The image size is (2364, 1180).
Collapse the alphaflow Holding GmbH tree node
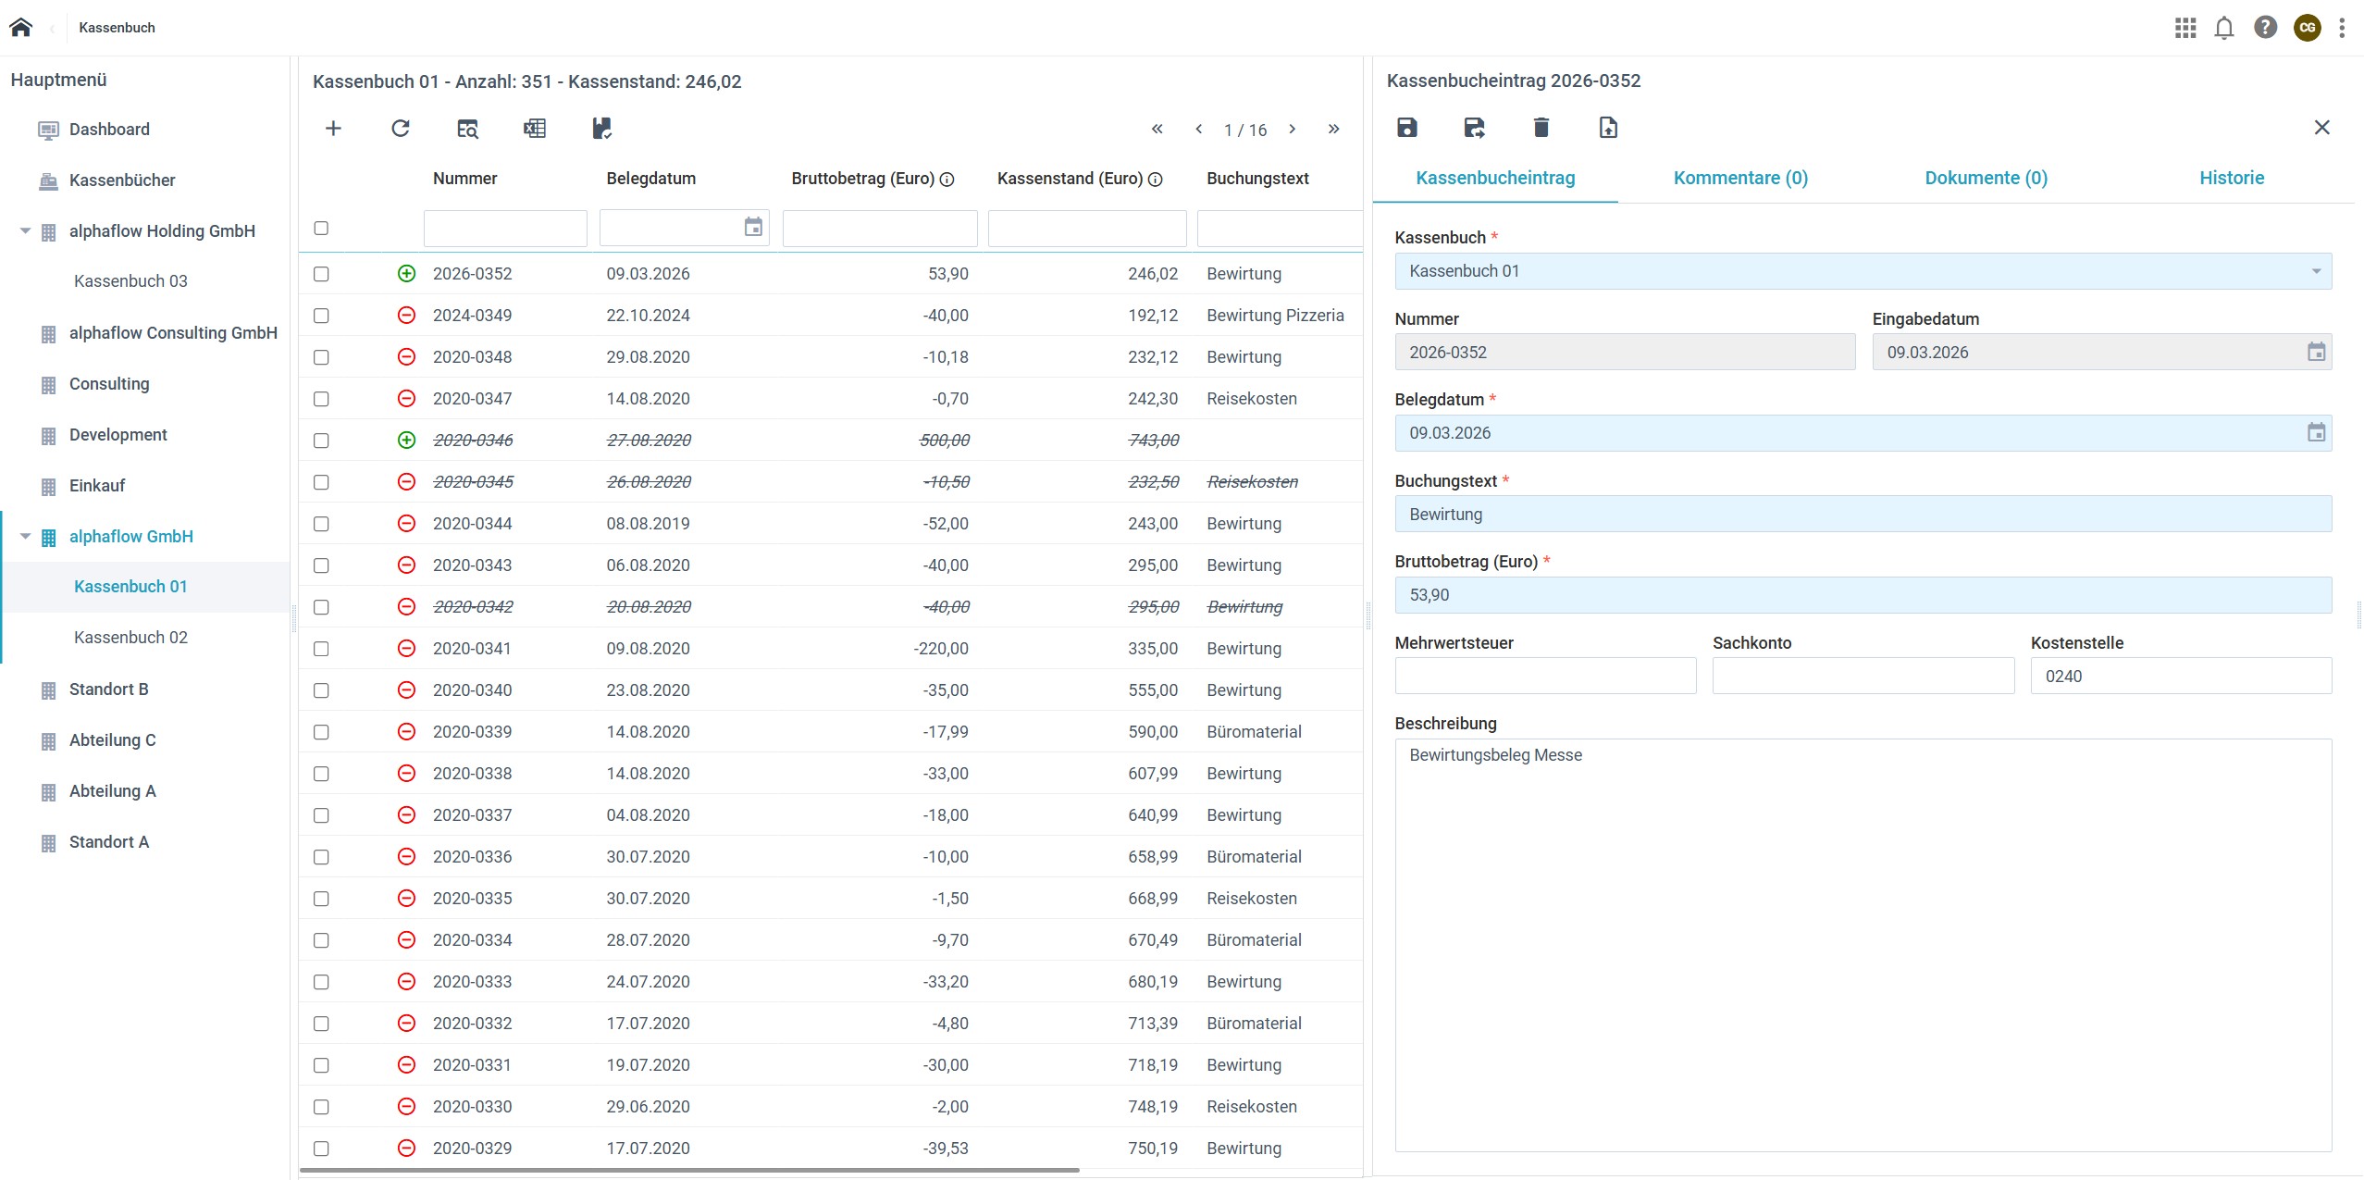[x=26, y=231]
